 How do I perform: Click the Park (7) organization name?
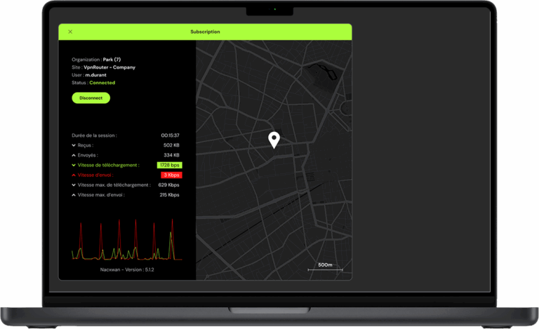point(112,60)
